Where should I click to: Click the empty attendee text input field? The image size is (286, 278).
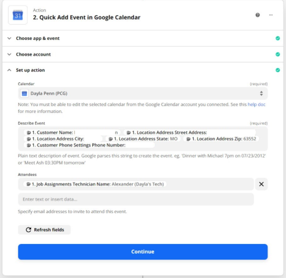pyautogui.click(x=136, y=199)
